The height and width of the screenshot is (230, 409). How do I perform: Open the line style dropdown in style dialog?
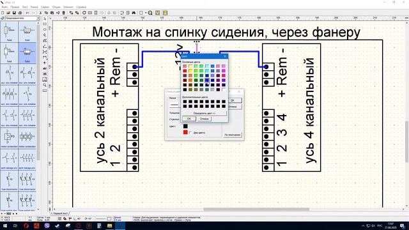pos(174,105)
